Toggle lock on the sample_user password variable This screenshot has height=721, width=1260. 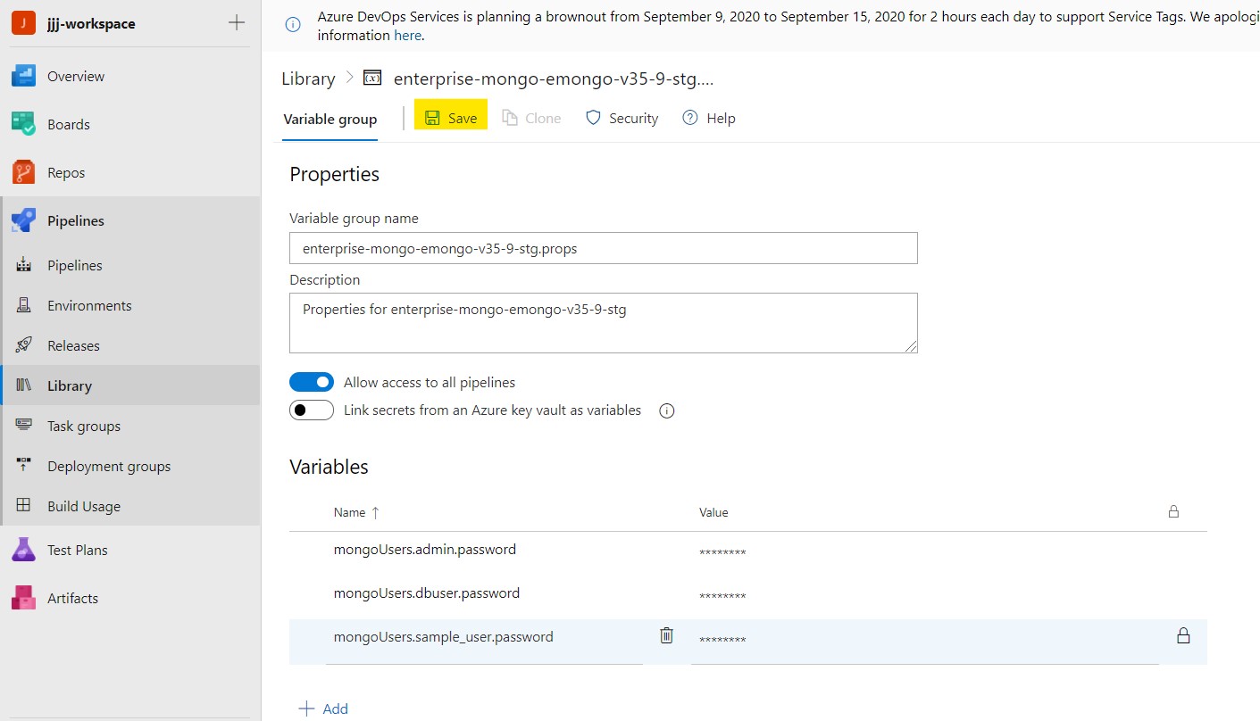tap(1183, 636)
